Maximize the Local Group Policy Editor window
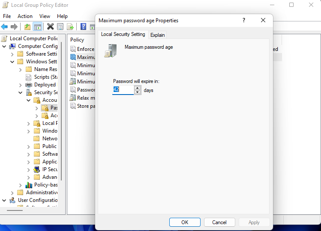The image size is (321, 231). tap(291, 5)
